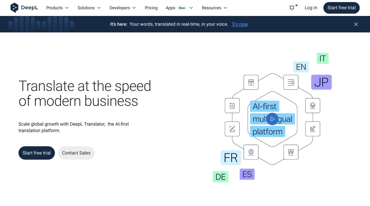This screenshot has height=206, width=370.
Task: Click the DeepL logo
Action: pos(24,8)
